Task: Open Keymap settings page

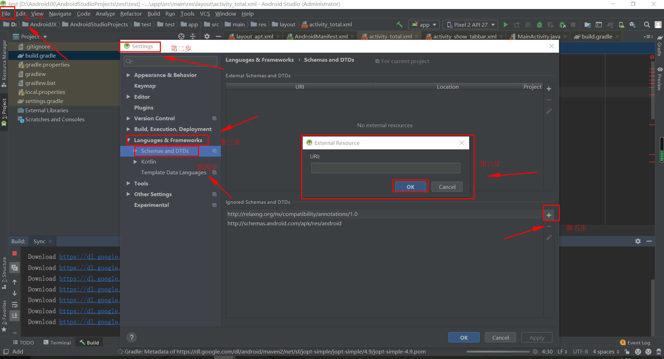Action: (x=145, y=86)
